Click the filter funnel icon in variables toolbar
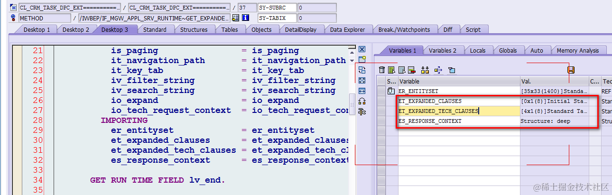Viewport: 612px width, 195px height. coord(452,70)
